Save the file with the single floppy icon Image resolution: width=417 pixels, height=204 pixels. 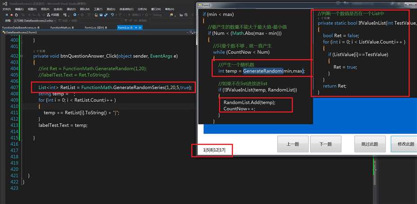click(x=101, y=15)
